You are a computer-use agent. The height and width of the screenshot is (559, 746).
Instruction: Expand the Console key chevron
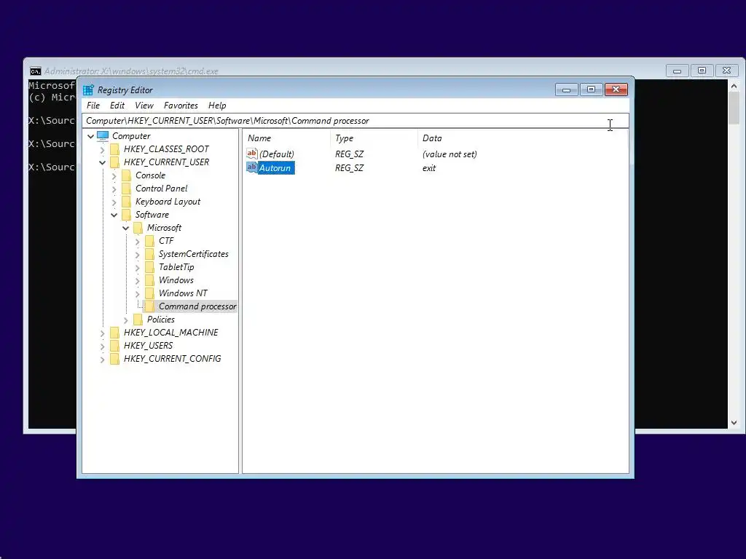point(114,176)
